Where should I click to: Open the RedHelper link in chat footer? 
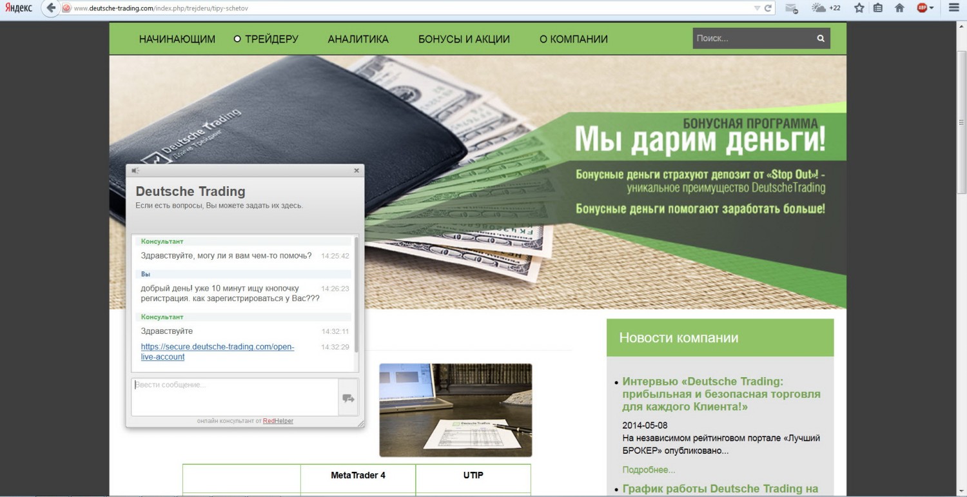[278, 421]
